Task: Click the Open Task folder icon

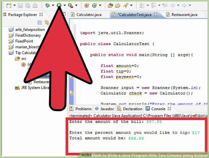Action: (x=118, y=5)
